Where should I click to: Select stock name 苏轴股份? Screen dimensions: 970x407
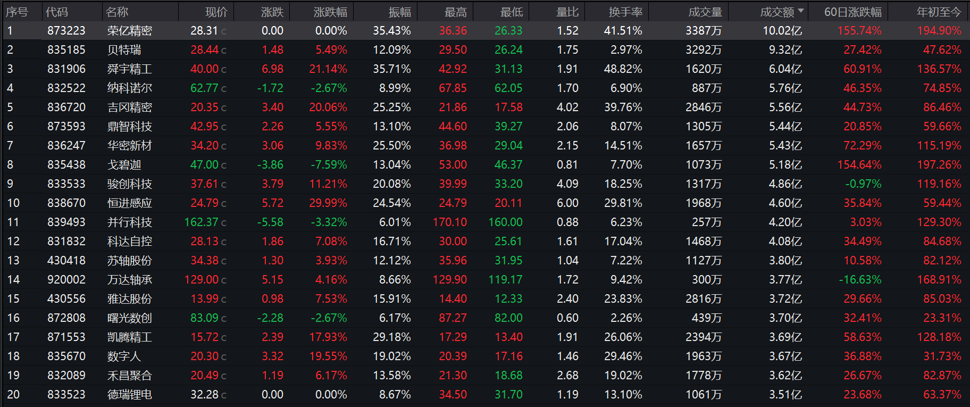tap(130, 261)
